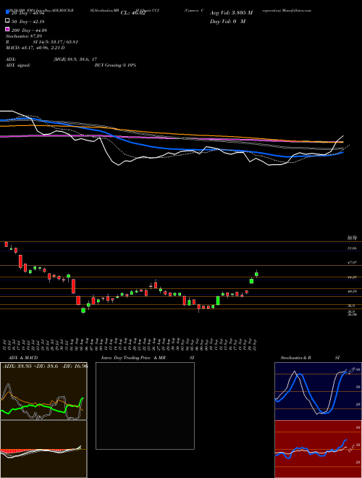Click the 'ADX: 38.95 +DY: 38.6 -DY: 16.96' readout
Image resolution: width=362 pixels, height=478 pixels.
(x=45, y=366)
